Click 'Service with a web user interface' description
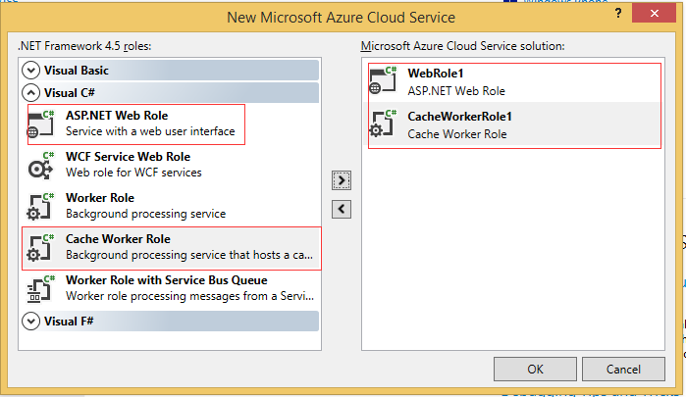The height and width of the screenshot is (397, 686). [150, 131]
